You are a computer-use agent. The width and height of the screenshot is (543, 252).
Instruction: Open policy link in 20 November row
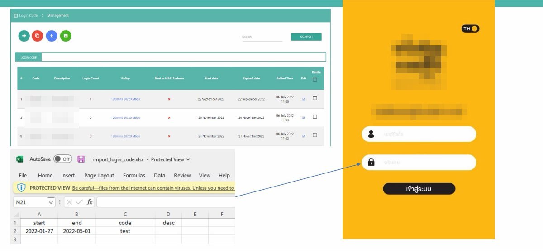(125, 118)
